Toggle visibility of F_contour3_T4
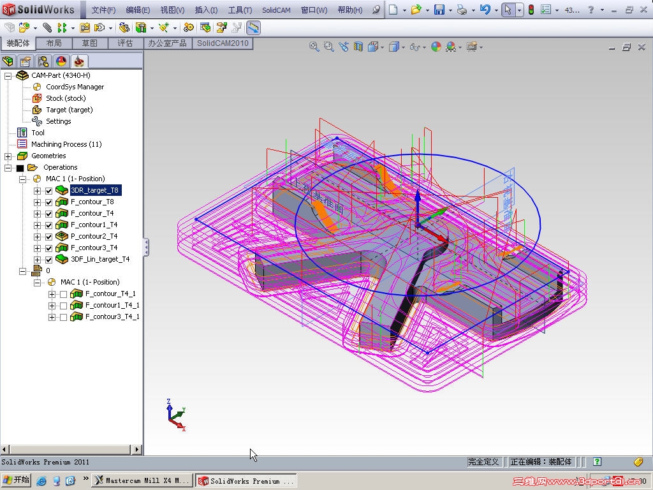 [48, 248]
